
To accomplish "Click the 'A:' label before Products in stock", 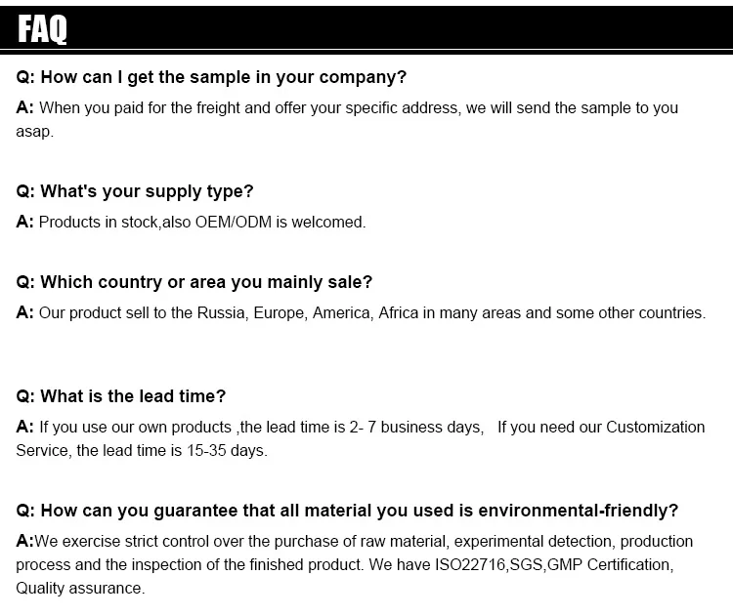I will [24, 222].
